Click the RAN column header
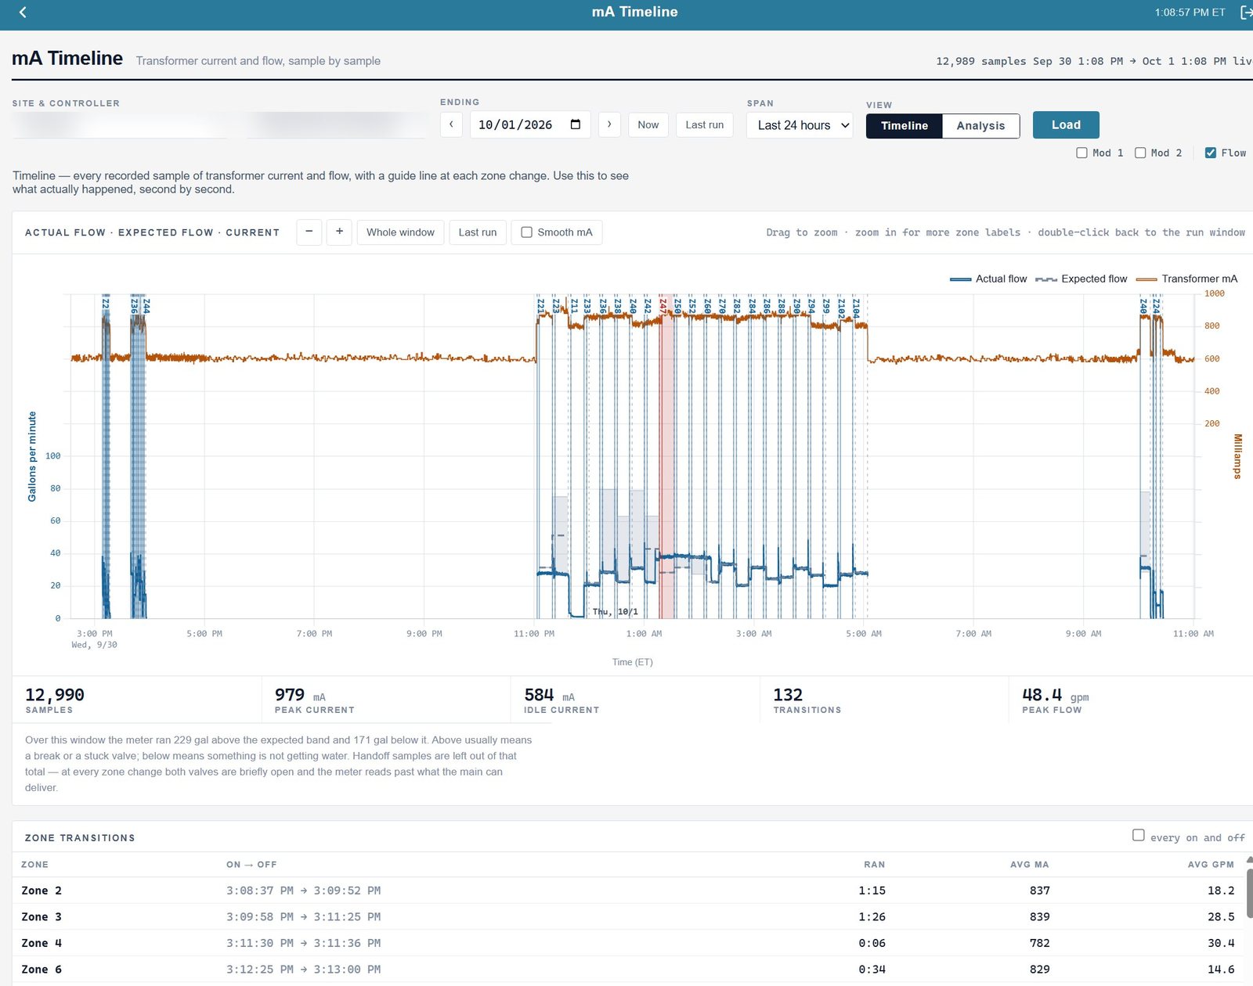Image resolution: width=1253 pixels, height=986 pixels. (874, 865)
